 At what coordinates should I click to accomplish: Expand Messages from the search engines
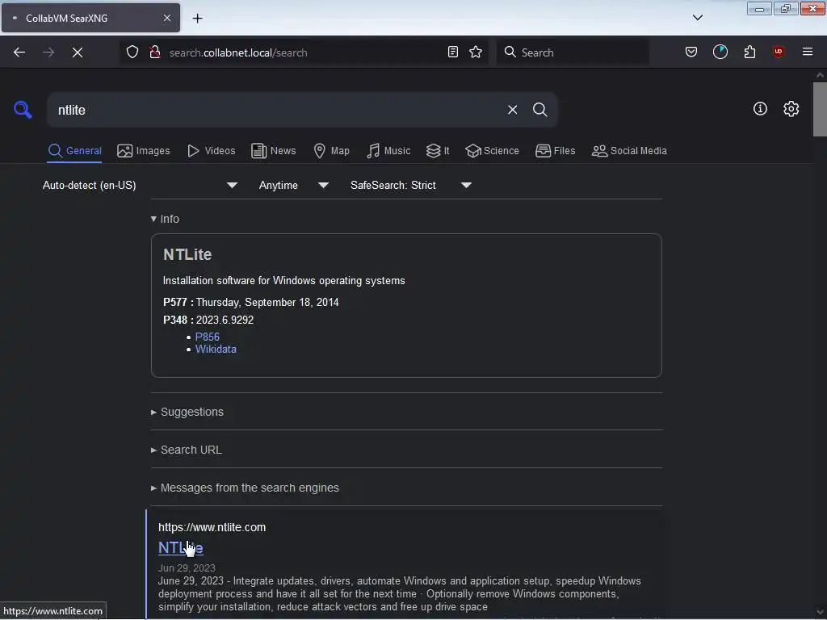tap(245, 488)
